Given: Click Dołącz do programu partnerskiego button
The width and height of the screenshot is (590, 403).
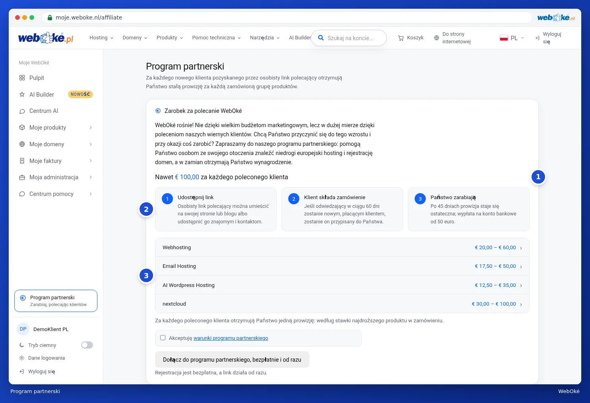Looking at the screenshot, I should point(232,360).
